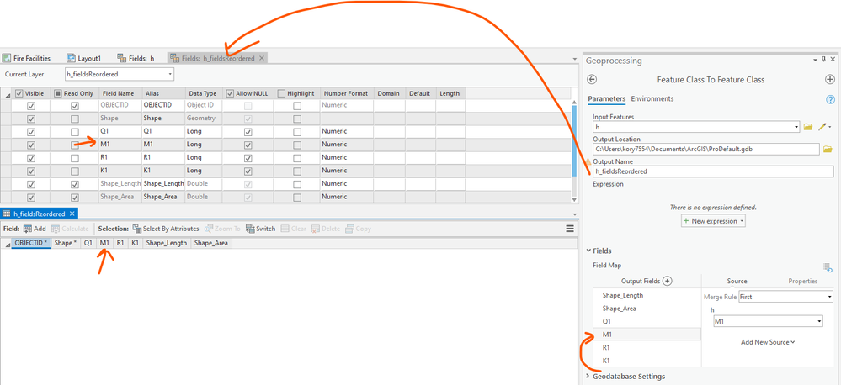
Task: Toggle Visible header checkbox
Action: pos(19,93)
